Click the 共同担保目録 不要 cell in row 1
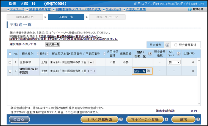The width and height of the screenshot is (208, 126). pyautogui.click(x=112, y=62)
